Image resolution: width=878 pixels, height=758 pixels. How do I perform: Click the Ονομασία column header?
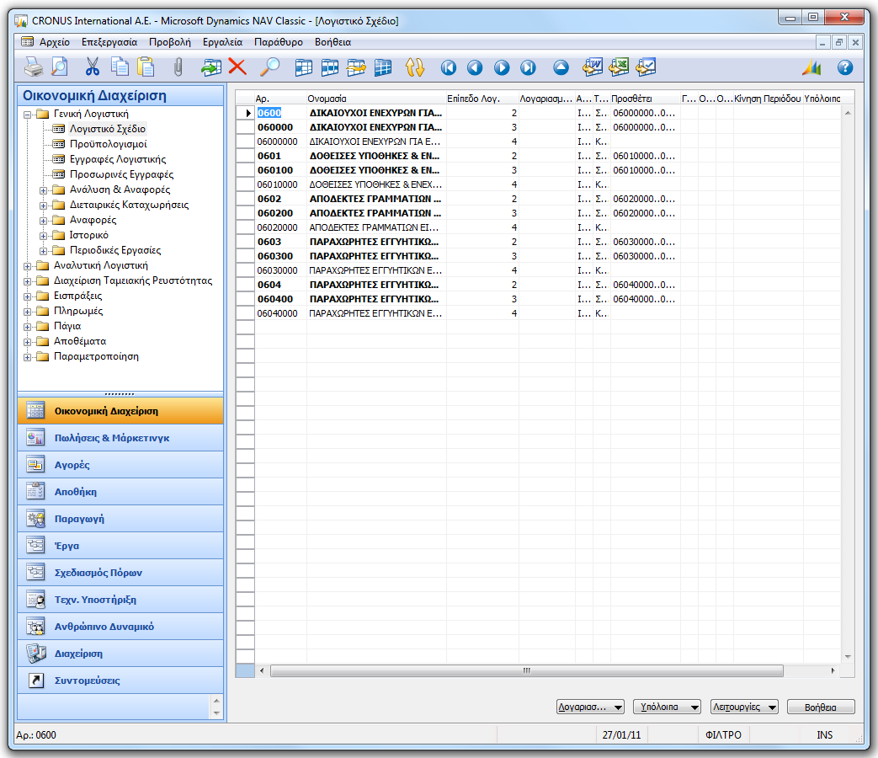pos(376,99)
